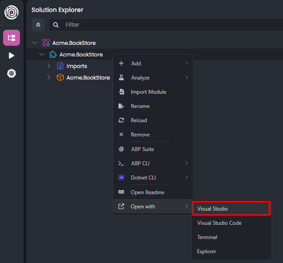Choose Remove from context menu
Image resolution: width=283 pixels, height=263 pixels.
(153, 135)
